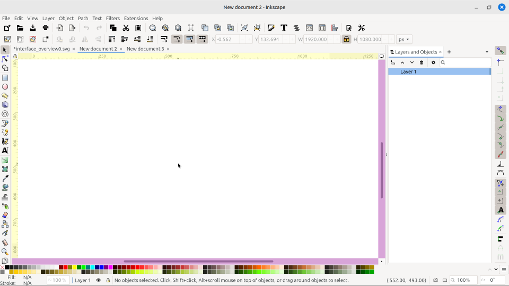Screen dimensions: 509x286
Task: Select Layer 1 in layers list
Action: coord(440,71)
